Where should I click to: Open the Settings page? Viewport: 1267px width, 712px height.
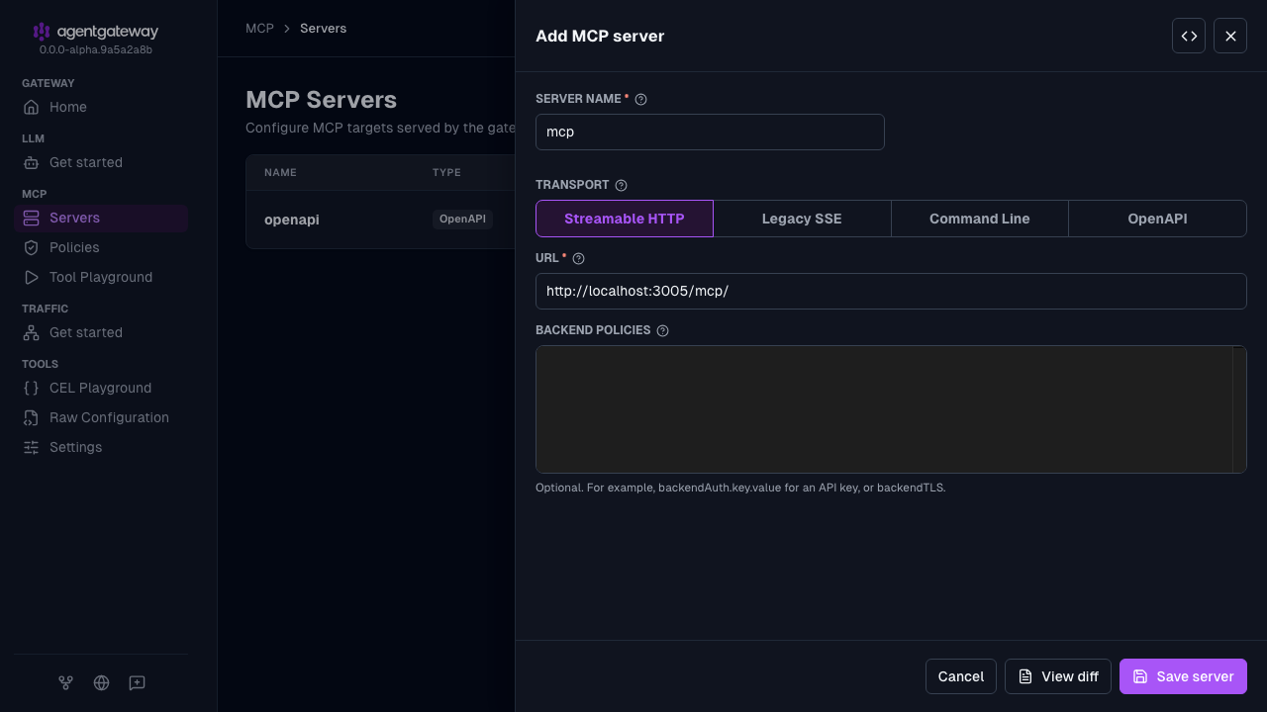(101, 447)
